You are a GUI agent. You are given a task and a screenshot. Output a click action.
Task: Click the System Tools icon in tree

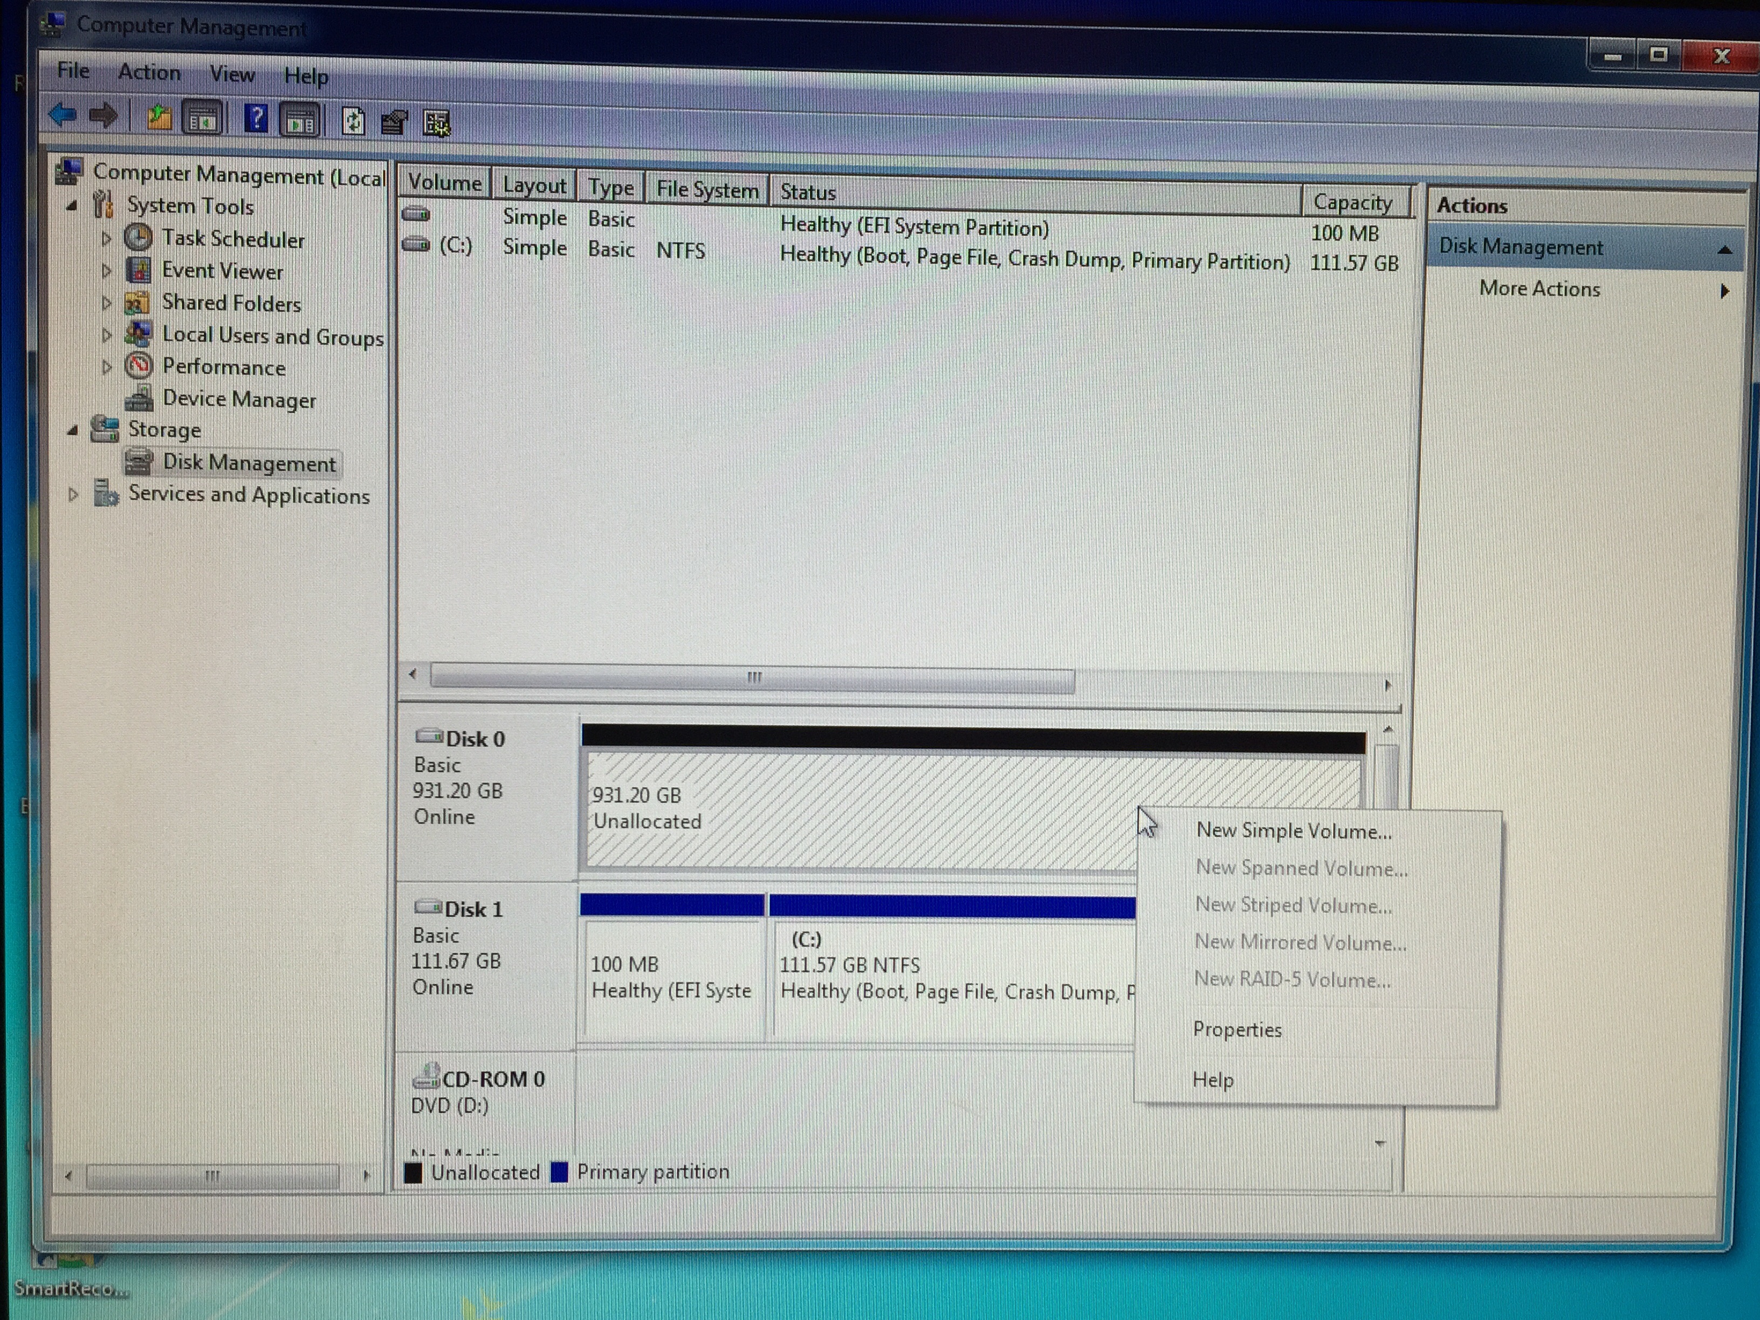tap(104, 204)
